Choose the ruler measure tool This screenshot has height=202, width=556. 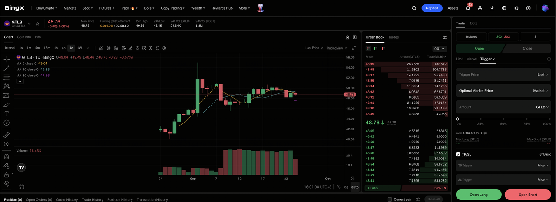coord(7,135)
